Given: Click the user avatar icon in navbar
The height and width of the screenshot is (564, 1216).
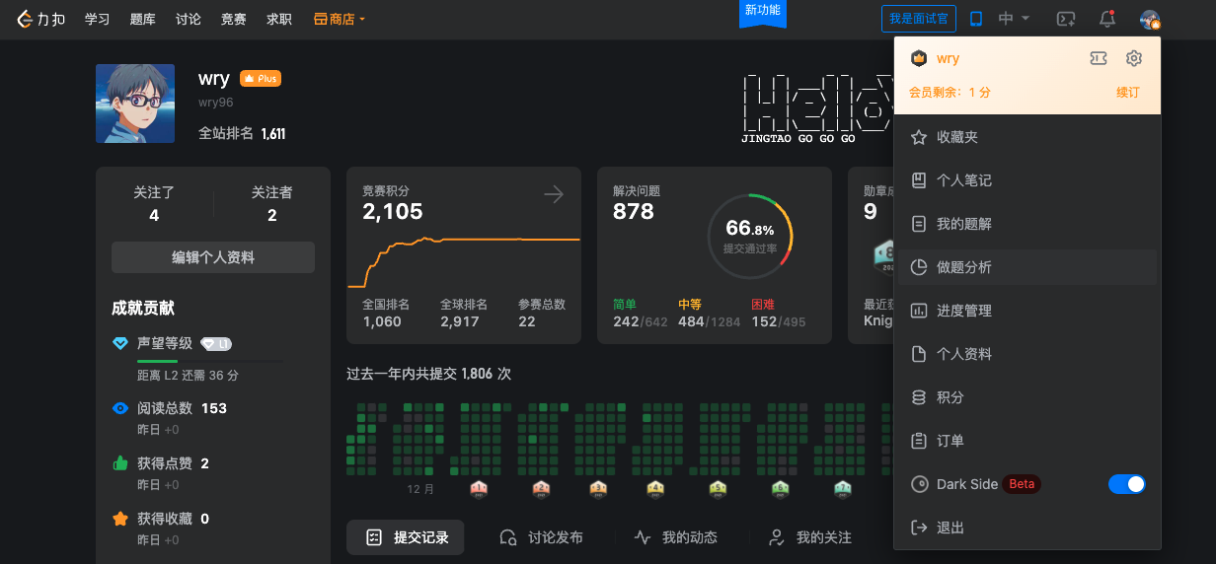Looking at the screenshot, I should (x=1149, y=19).
